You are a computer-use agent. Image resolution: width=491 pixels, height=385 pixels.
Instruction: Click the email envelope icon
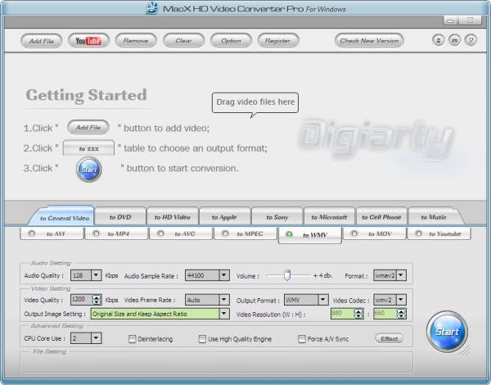[x=454, y=40]
